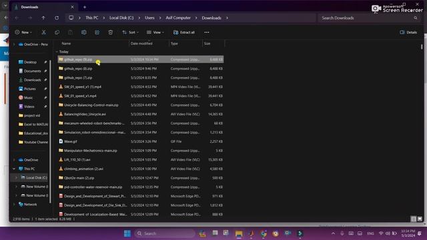Expand the Network node
Viewport: 427px width, 240px height.
pos(14,205)
